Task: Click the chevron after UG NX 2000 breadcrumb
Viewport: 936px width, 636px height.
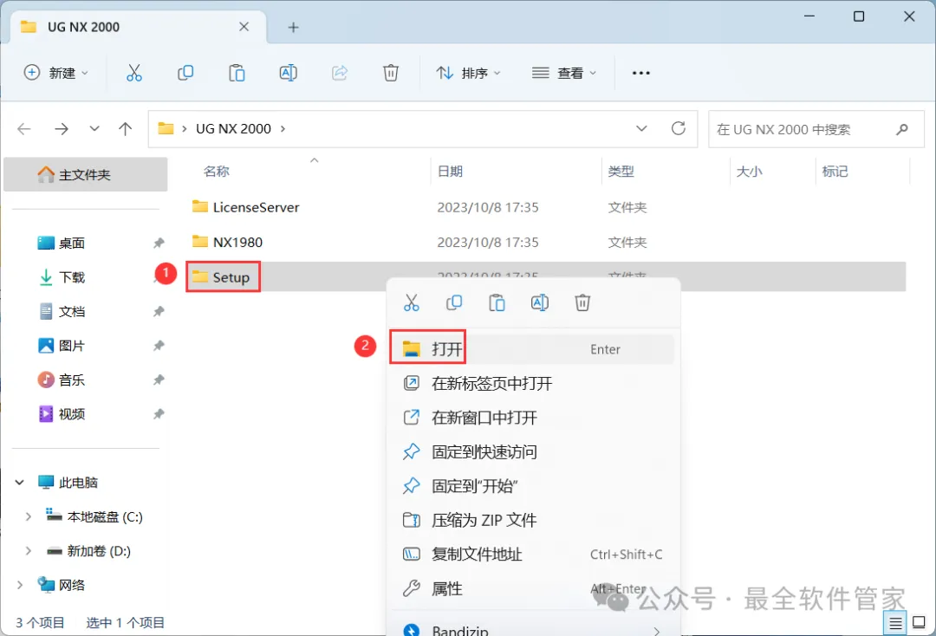Action: pyautogui.click(x=283, y=129)
